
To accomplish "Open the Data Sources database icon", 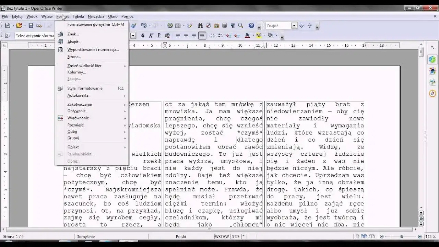I will pos(224,25).
